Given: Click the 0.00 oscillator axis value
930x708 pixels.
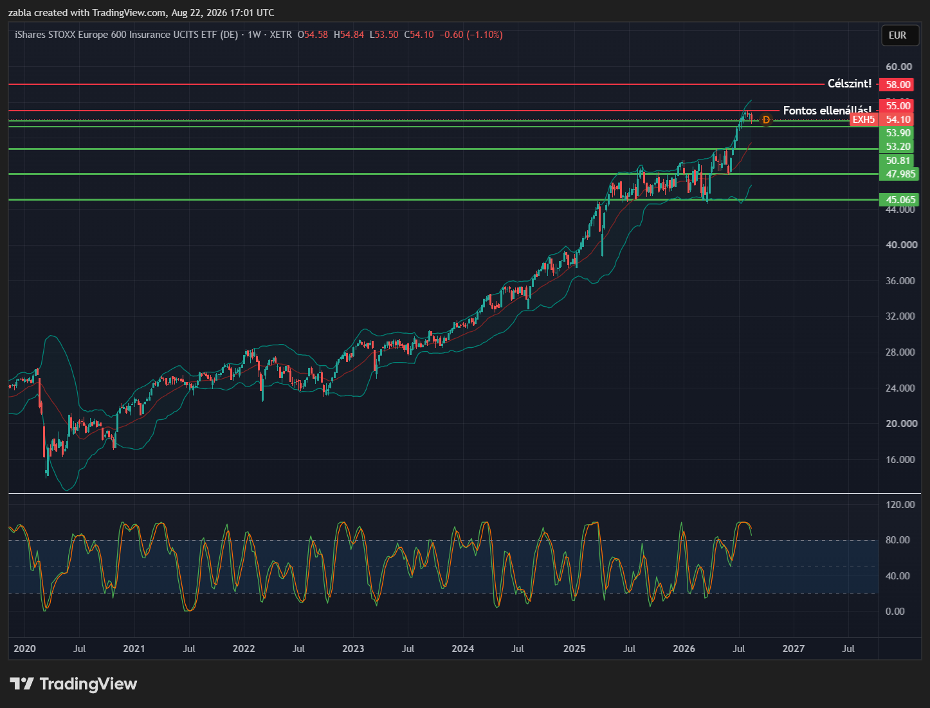Looking at the screenshot, I should pyautogui.click(x=895, y=612).
